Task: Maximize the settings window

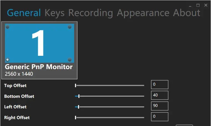Action: (x=198, y=5)
